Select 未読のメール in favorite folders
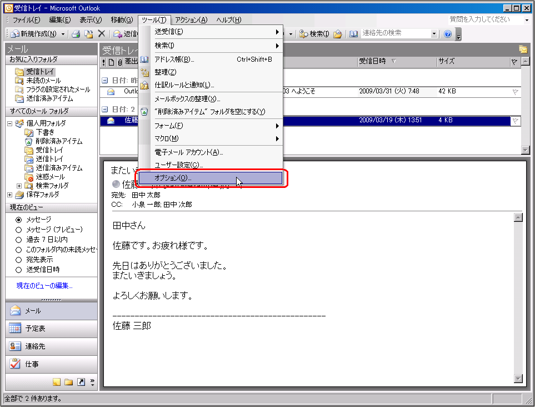Image resolution: width=535 pixels, height=407 pixels. pos(43,81)
